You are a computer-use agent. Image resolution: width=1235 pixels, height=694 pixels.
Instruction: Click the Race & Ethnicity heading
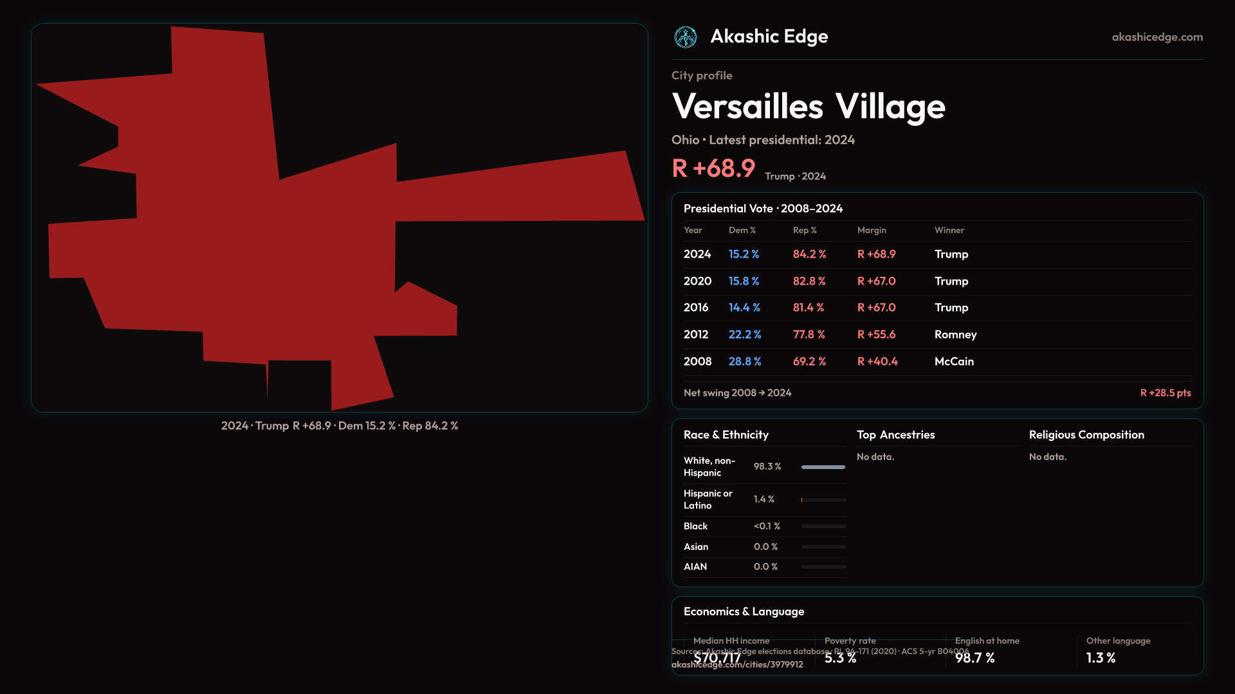[726, 435]
